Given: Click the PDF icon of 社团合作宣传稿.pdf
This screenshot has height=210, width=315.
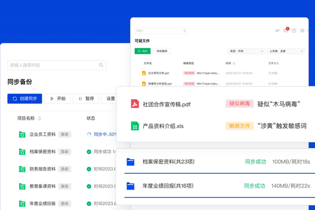Looking at the screenshot, I should click(135, 104).
